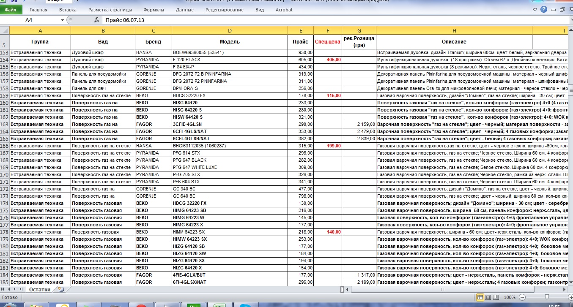Go to the next sheet tab arrow
573x307 pixels.
[x=16, y=289]
